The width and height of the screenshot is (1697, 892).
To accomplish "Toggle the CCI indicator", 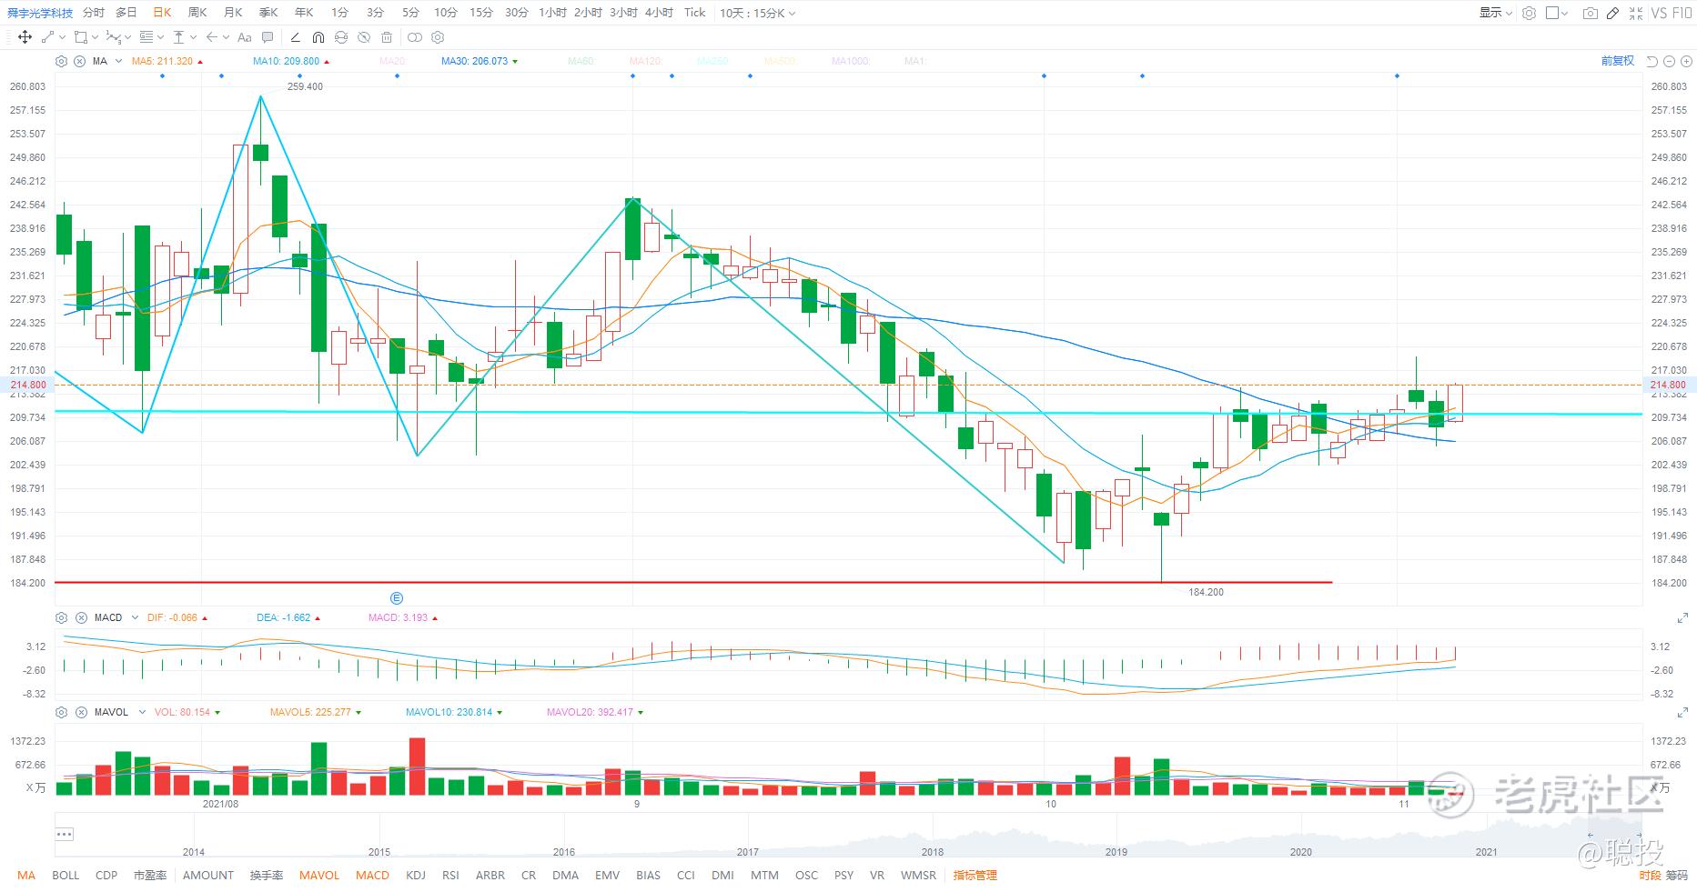I will click(686, 876).
